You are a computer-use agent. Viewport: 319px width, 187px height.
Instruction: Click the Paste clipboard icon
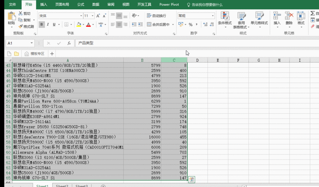click(x=11, y=16)
